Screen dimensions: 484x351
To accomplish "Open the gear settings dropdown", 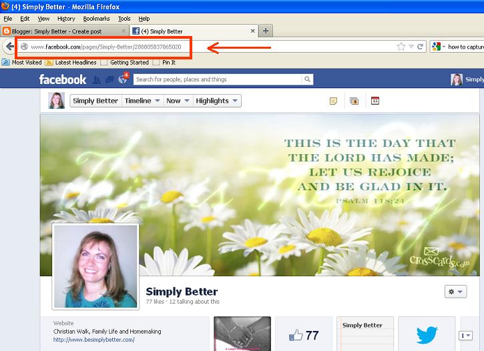I will 455,292.
